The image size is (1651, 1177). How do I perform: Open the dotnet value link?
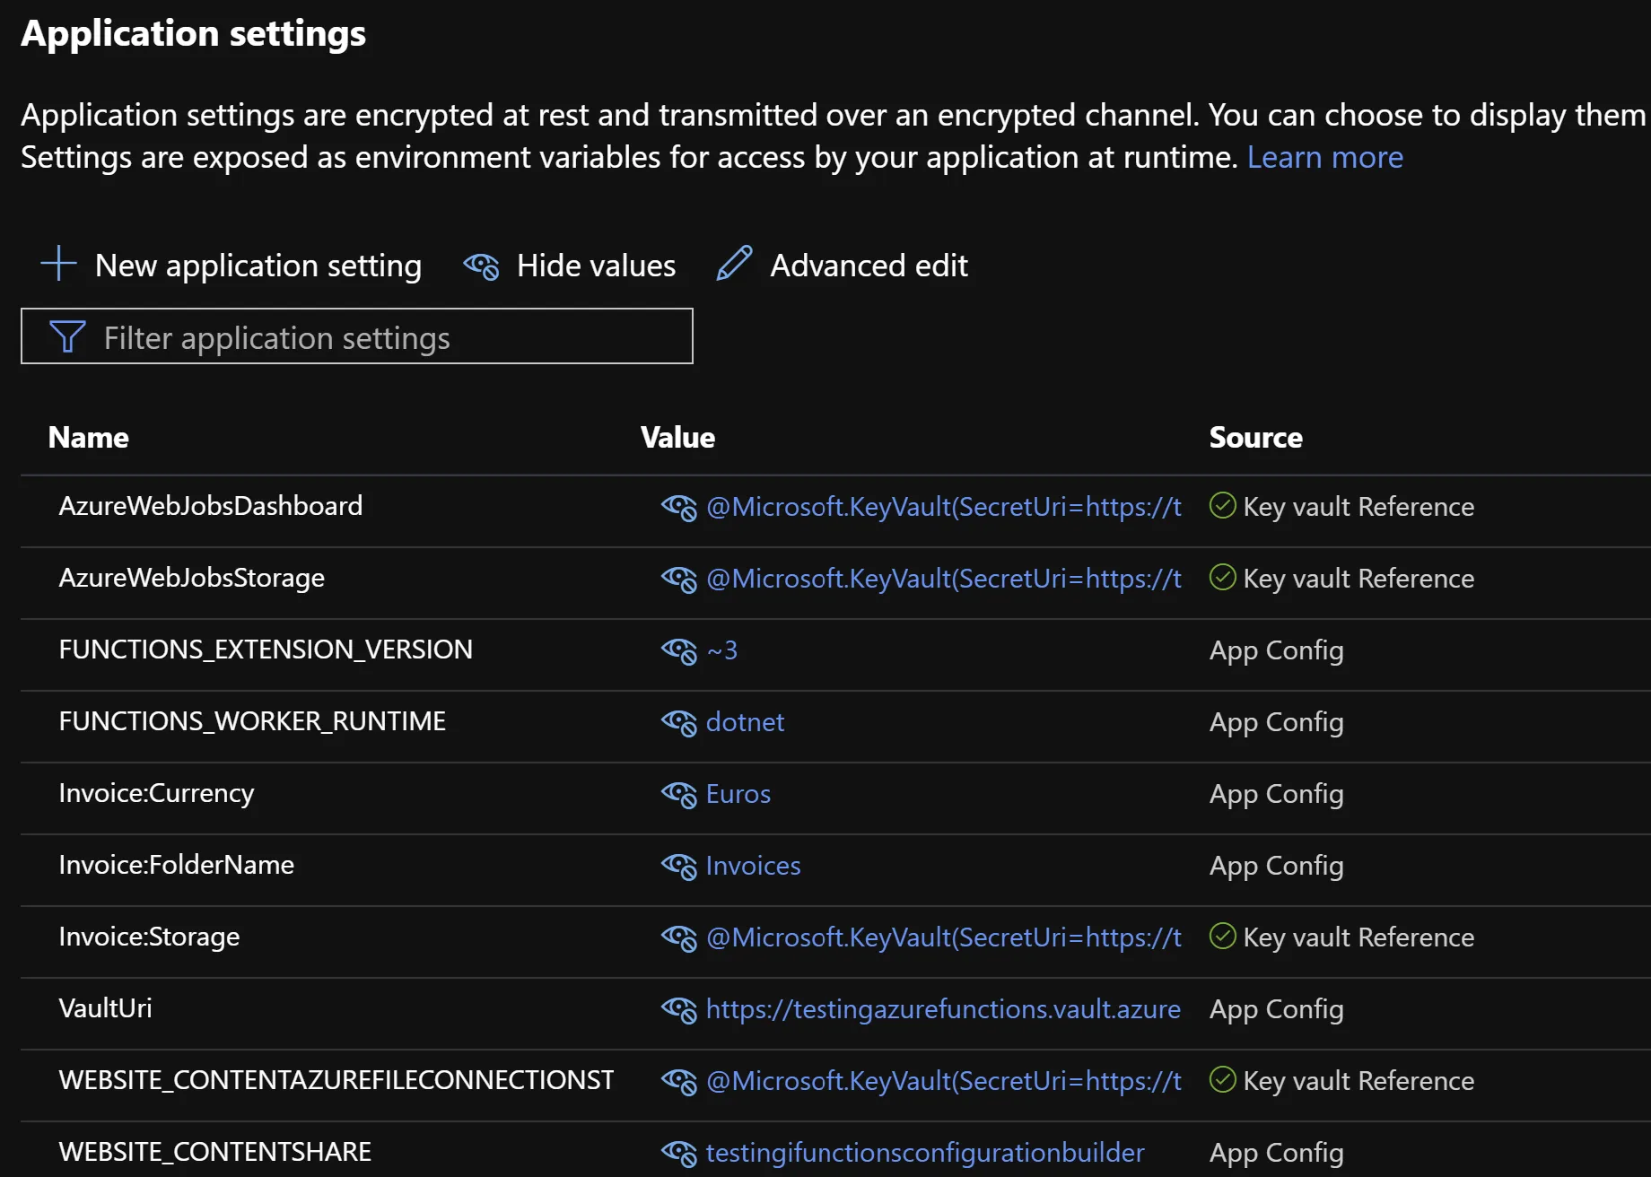coord(745,721)
